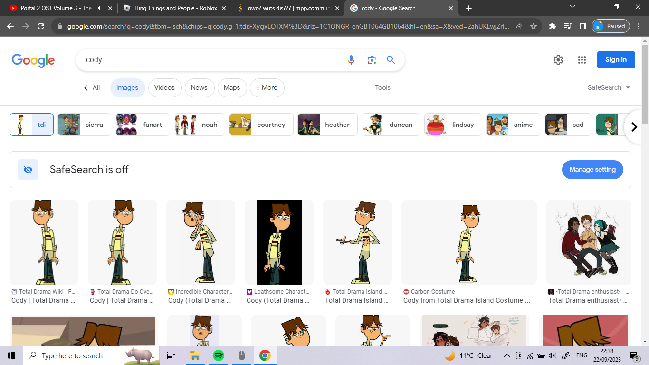Open the Tools filter options
This screenshot has width=649, height=365.
(382, 87)
